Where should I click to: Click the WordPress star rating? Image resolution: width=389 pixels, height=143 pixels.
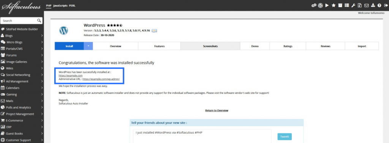coord(115,25)
